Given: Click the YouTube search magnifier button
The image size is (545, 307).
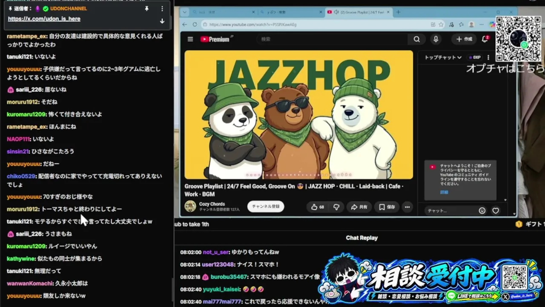Looking at the screenshot, I should pos(416,39).
